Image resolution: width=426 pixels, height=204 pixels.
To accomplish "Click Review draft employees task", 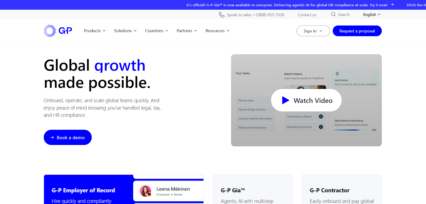I will (255, 128).
